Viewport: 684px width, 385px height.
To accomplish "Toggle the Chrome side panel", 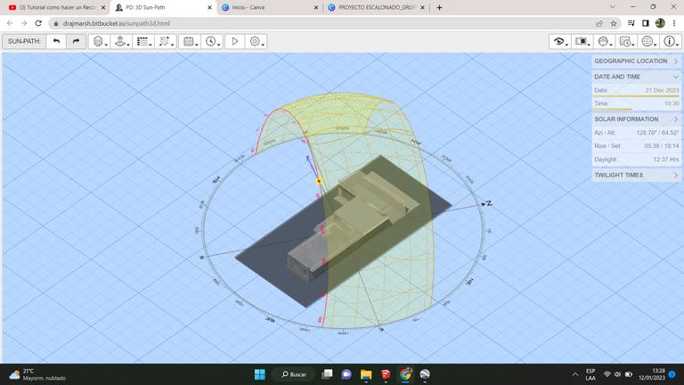I will click(646, 23).
